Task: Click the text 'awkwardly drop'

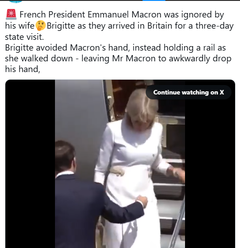Action: (x=200, y=59)
